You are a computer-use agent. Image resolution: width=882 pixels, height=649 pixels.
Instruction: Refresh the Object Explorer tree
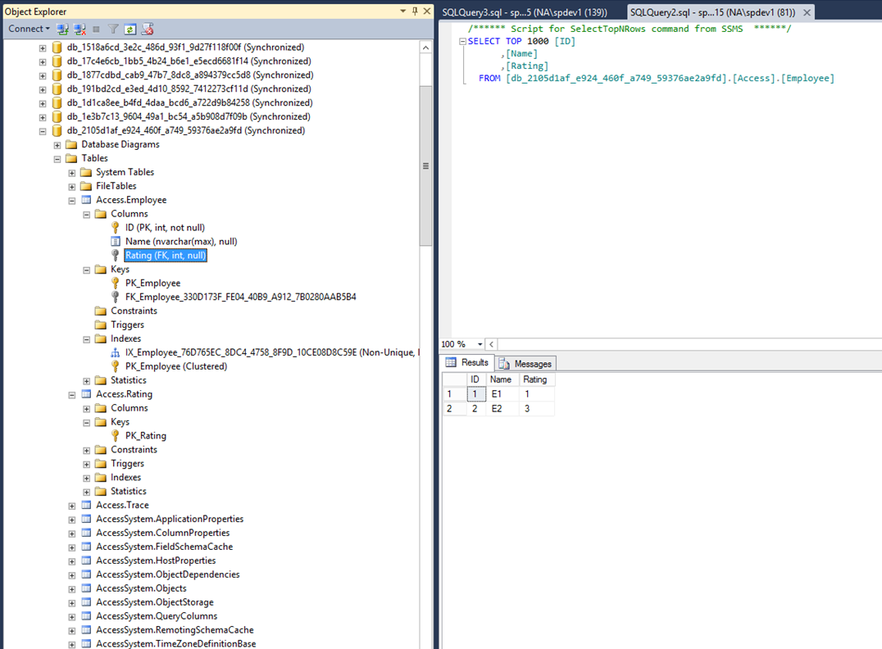pos(132,29)
